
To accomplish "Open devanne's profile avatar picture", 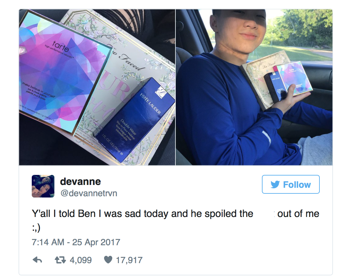I will pyautogui.click(x=43, y=186).
